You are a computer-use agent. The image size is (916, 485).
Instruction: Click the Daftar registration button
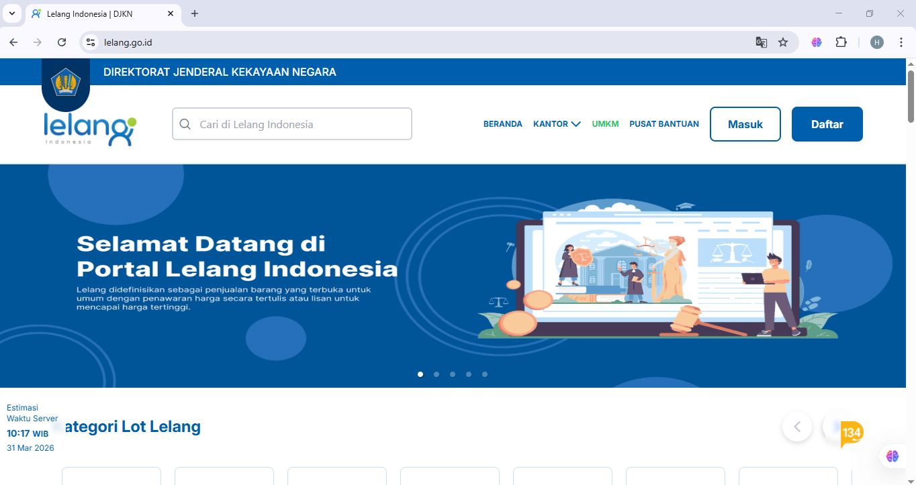tap(827, 123)
